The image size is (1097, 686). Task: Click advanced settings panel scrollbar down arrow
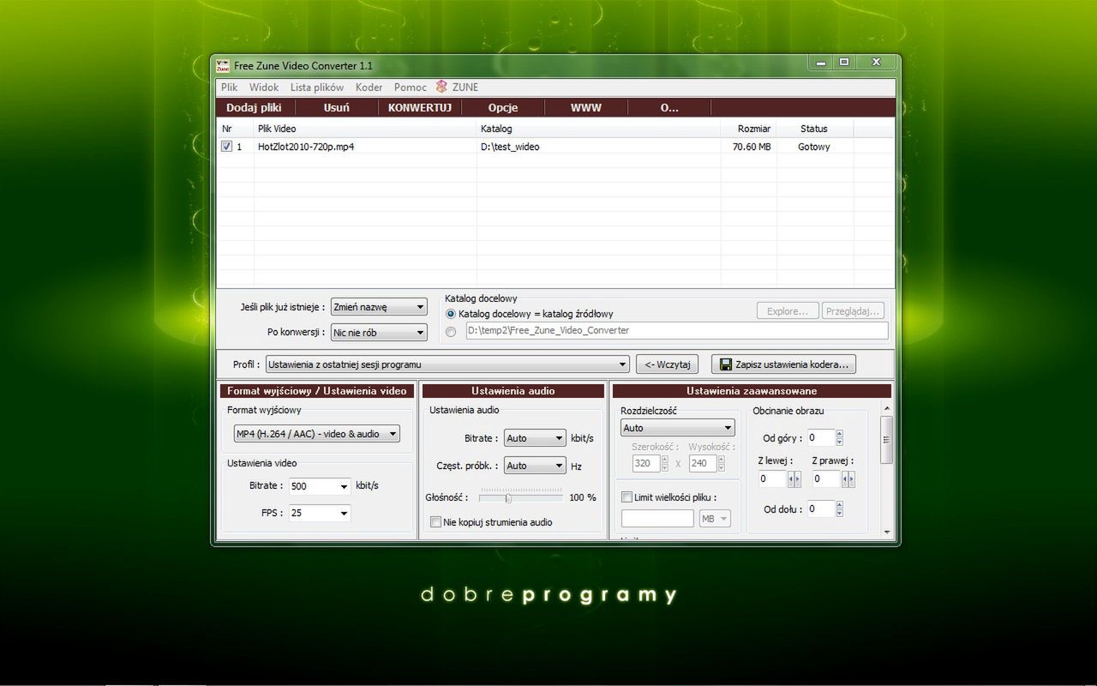pyautogui.click(x=887, y=532)
